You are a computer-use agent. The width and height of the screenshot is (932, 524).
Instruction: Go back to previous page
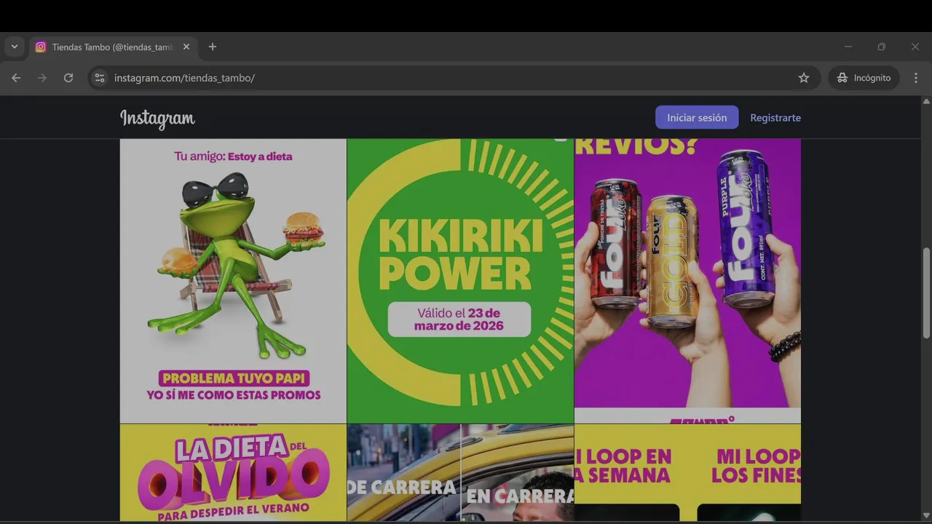click(16, 78)
